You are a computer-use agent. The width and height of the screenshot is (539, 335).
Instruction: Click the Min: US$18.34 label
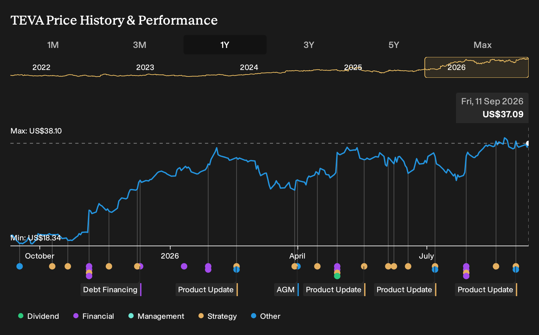pos(36,238)
